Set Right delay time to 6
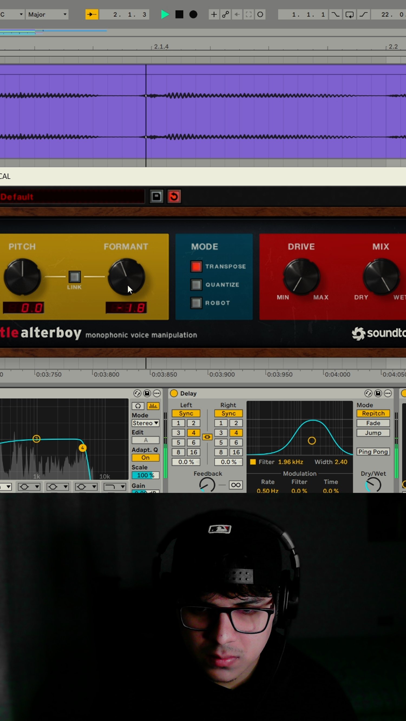 (x=236, y=442)
